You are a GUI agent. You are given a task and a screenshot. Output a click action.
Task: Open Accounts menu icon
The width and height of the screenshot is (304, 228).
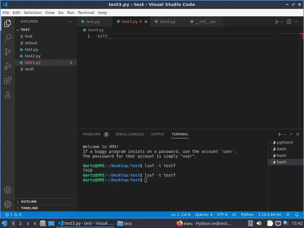tap(7, 190)
